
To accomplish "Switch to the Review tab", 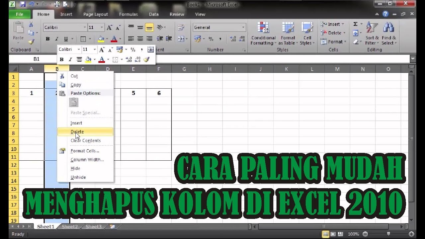I will [x=177, y=14].
